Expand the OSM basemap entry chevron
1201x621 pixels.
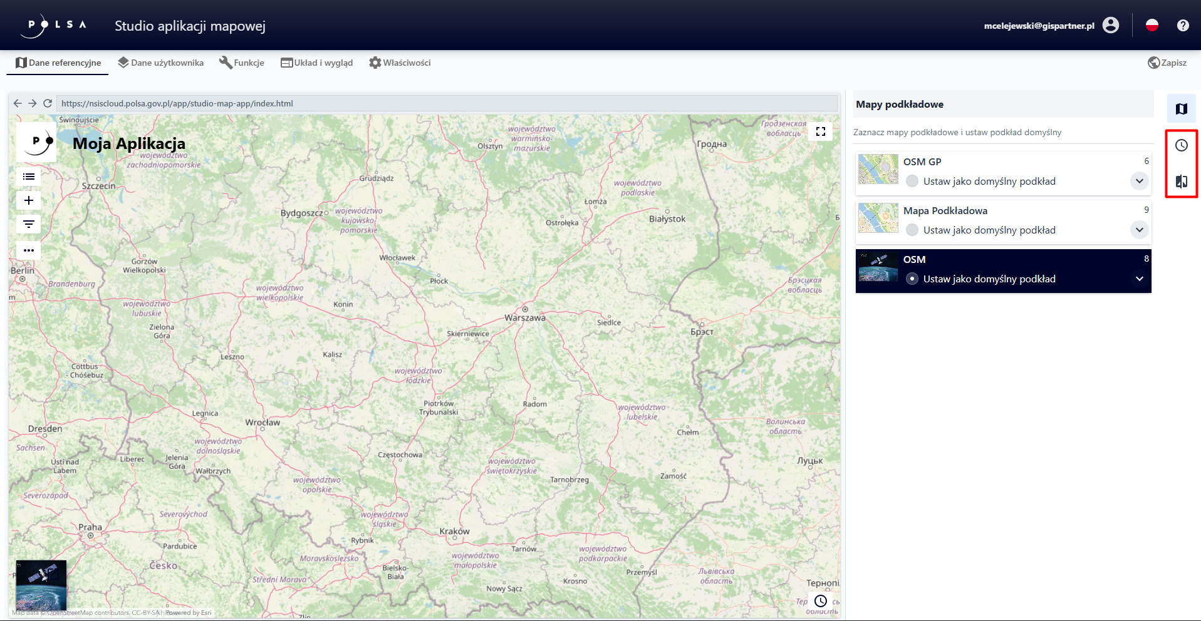[x=1139, y=279]
